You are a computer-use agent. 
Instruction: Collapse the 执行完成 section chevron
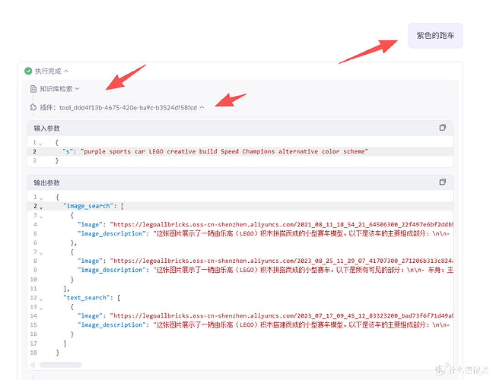pos(66,71)
